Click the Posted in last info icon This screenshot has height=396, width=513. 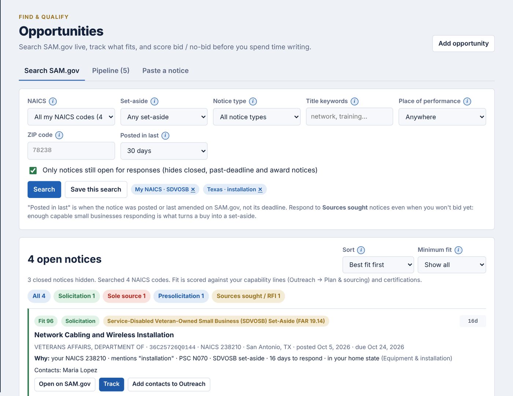[165, 136]
